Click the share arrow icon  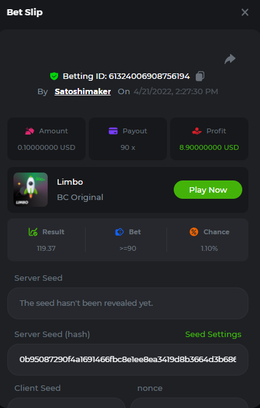pos(230,59)
